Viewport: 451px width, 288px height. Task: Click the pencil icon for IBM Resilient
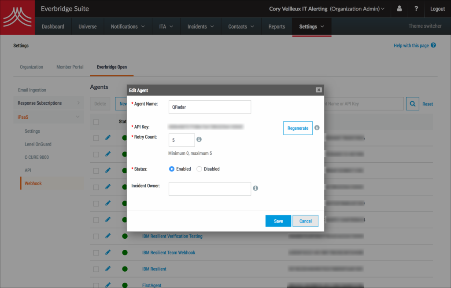[x=108, y=269]
